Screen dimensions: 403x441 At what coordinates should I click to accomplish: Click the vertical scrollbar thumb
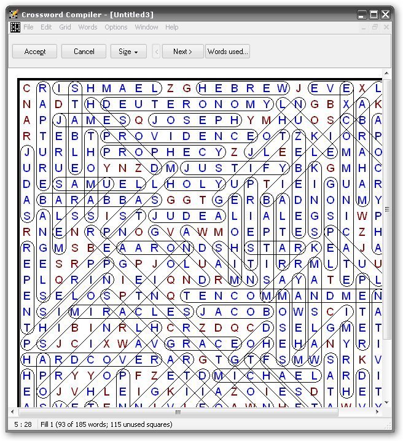tap(386, 209)
